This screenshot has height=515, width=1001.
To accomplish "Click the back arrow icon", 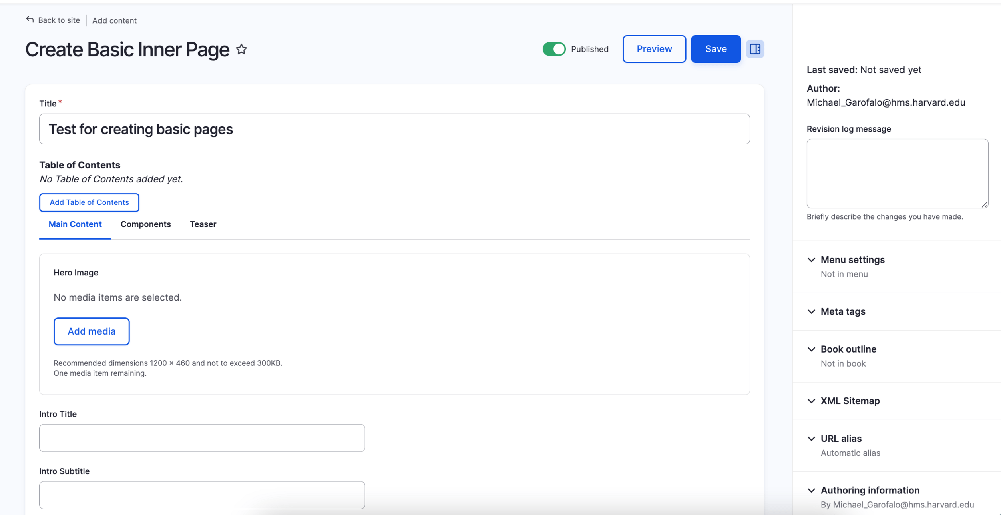I will 30,20.
